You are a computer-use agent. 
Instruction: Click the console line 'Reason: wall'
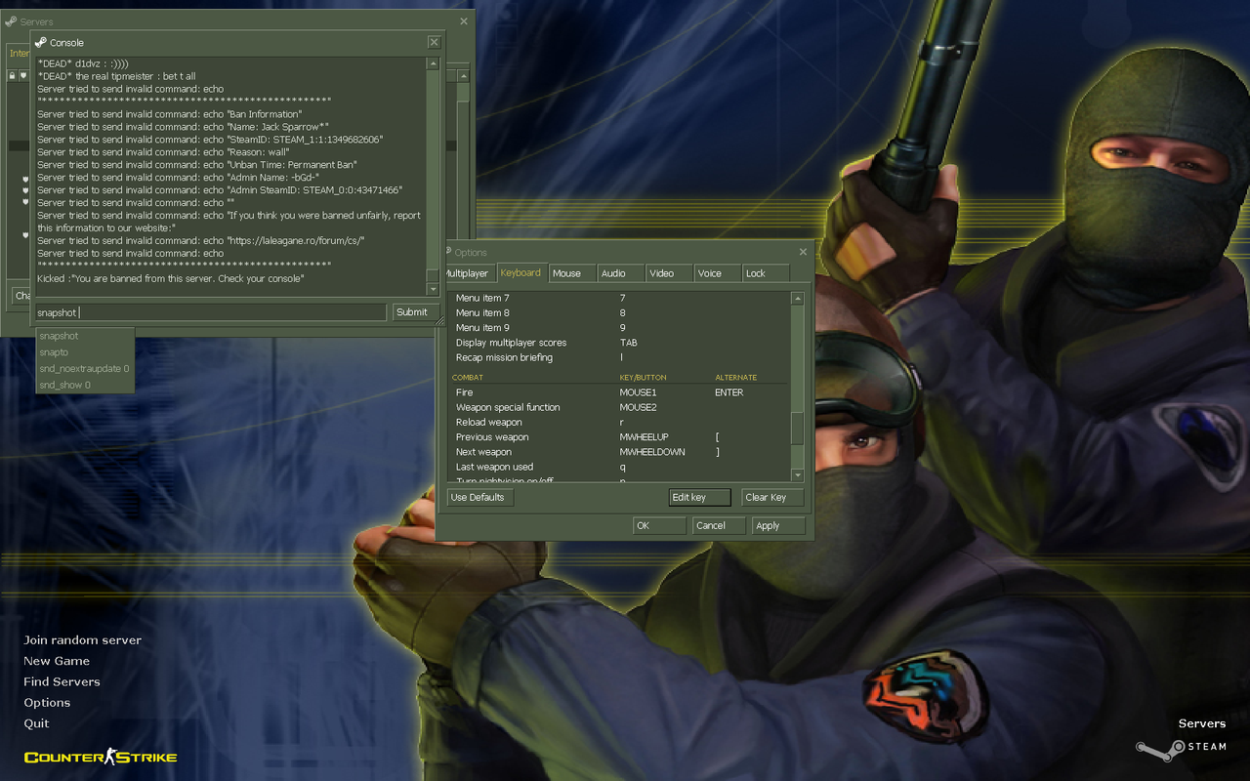point(163,152)
